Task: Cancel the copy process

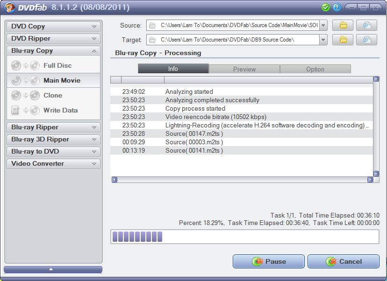Action: pyautogui.click(x=344, y=261)
